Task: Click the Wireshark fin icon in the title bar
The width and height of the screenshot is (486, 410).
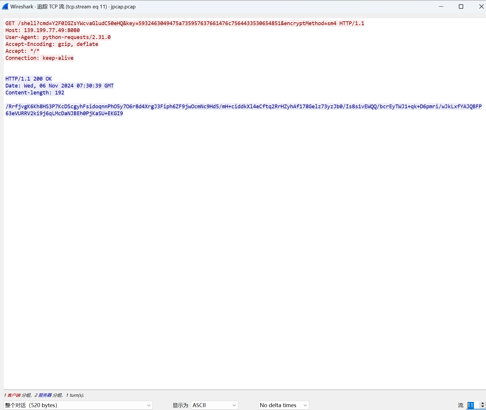Action: click(x=5, y=6)
